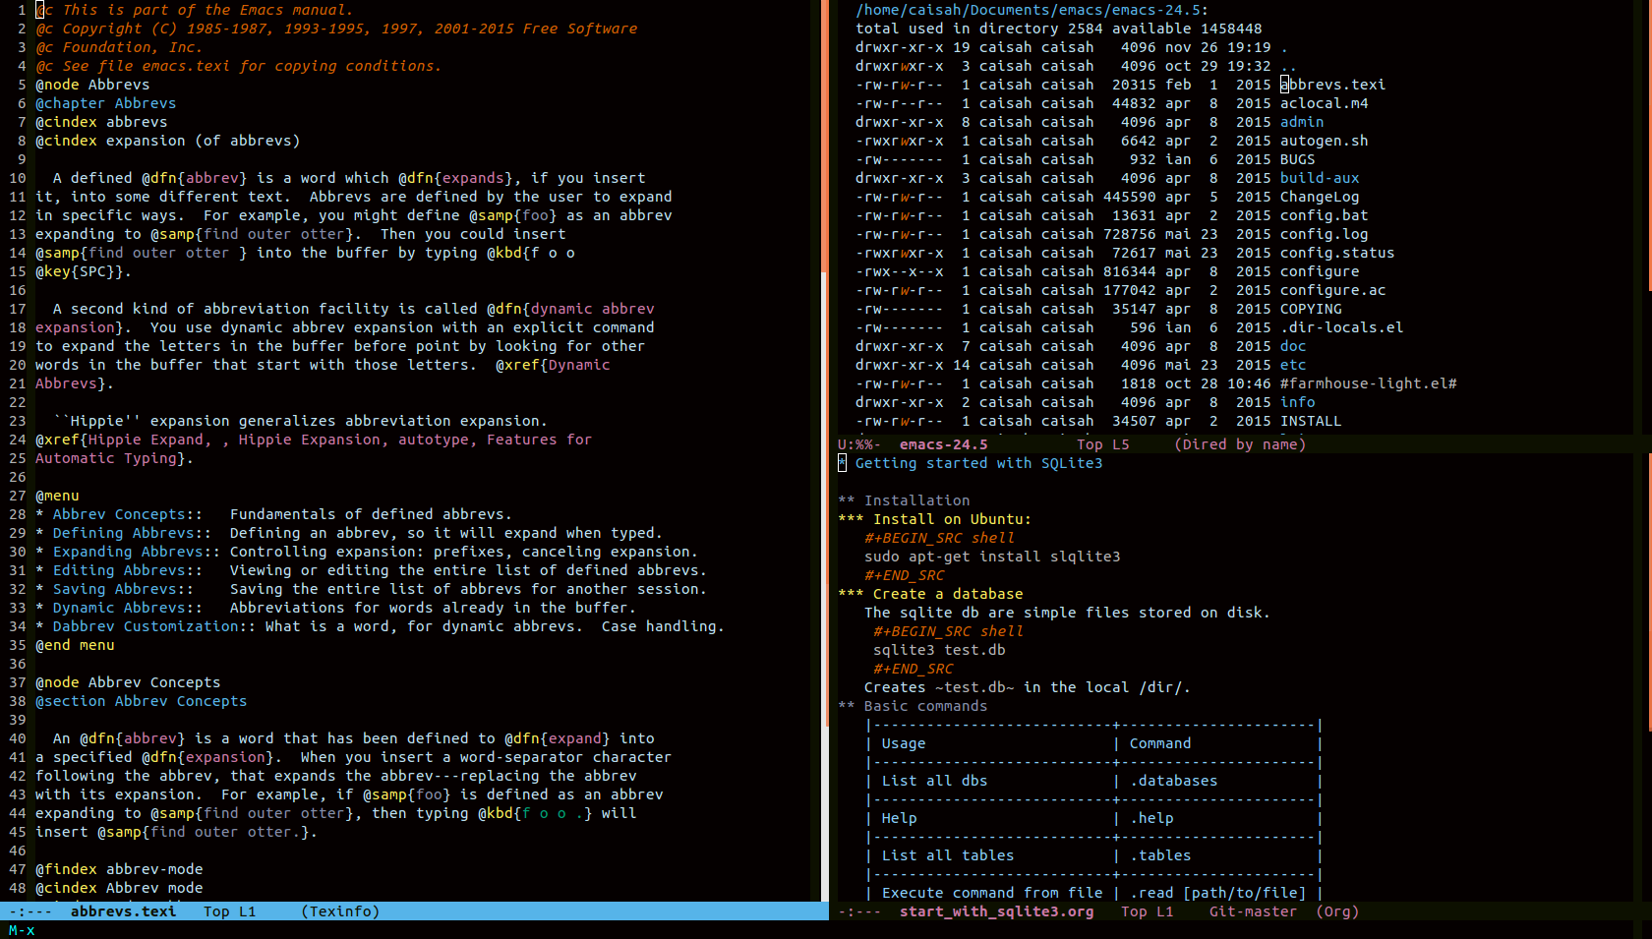1652x939 pixels.
Task: Open the BUGS file in Dired
Action: pos(1297,159)
